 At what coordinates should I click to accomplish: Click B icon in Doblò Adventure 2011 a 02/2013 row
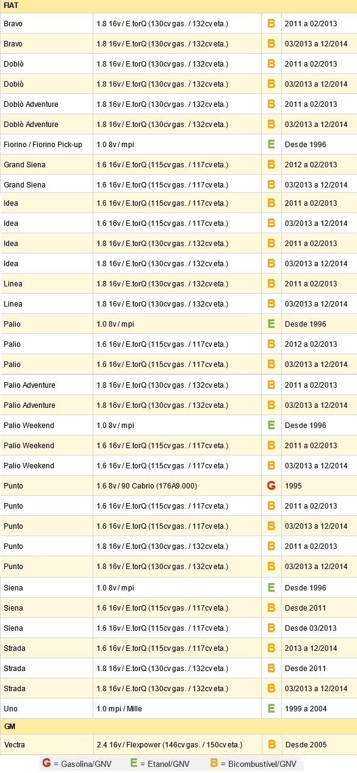click(x=271, y=104)
